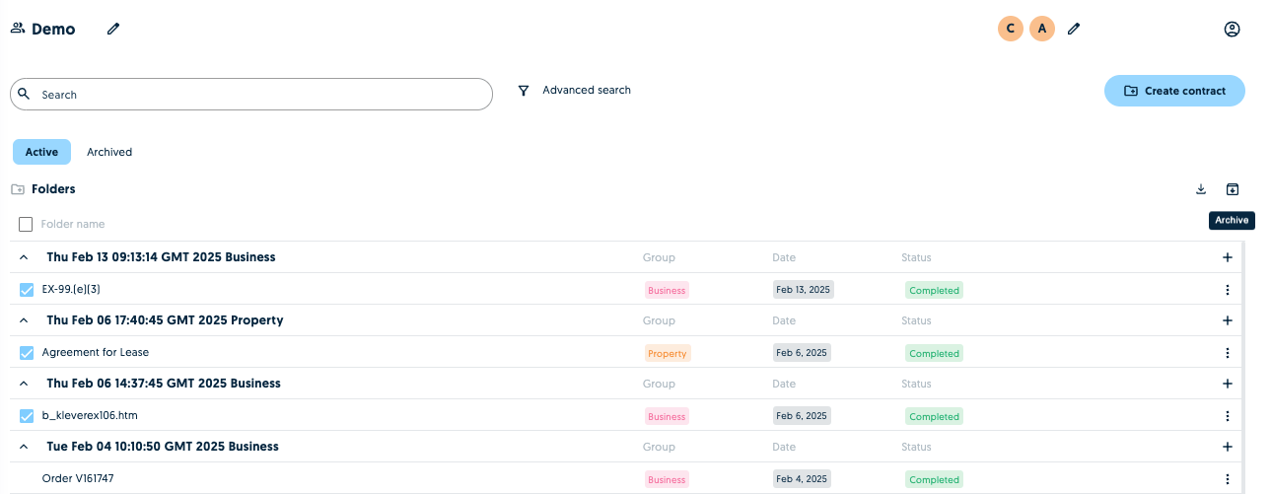Screen dimensions: 1271x494
Task: Click Feb 6, 2025 date on b_kleverex106.htm row
Action: [801, 416]
